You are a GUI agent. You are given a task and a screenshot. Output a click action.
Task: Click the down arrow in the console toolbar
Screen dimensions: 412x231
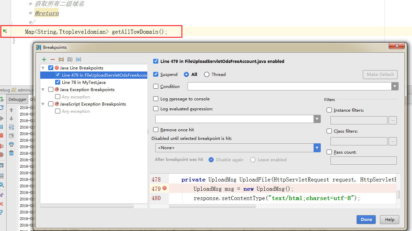pos(11,119)
